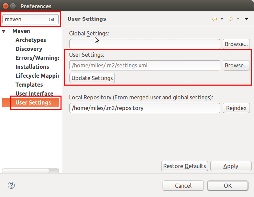Focus the User Settings path field
Screen dimensions: 254x197
point(145,65)
